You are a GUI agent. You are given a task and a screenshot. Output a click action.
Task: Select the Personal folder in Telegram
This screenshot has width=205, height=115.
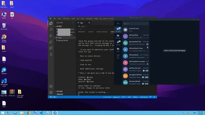click(118, 36)
